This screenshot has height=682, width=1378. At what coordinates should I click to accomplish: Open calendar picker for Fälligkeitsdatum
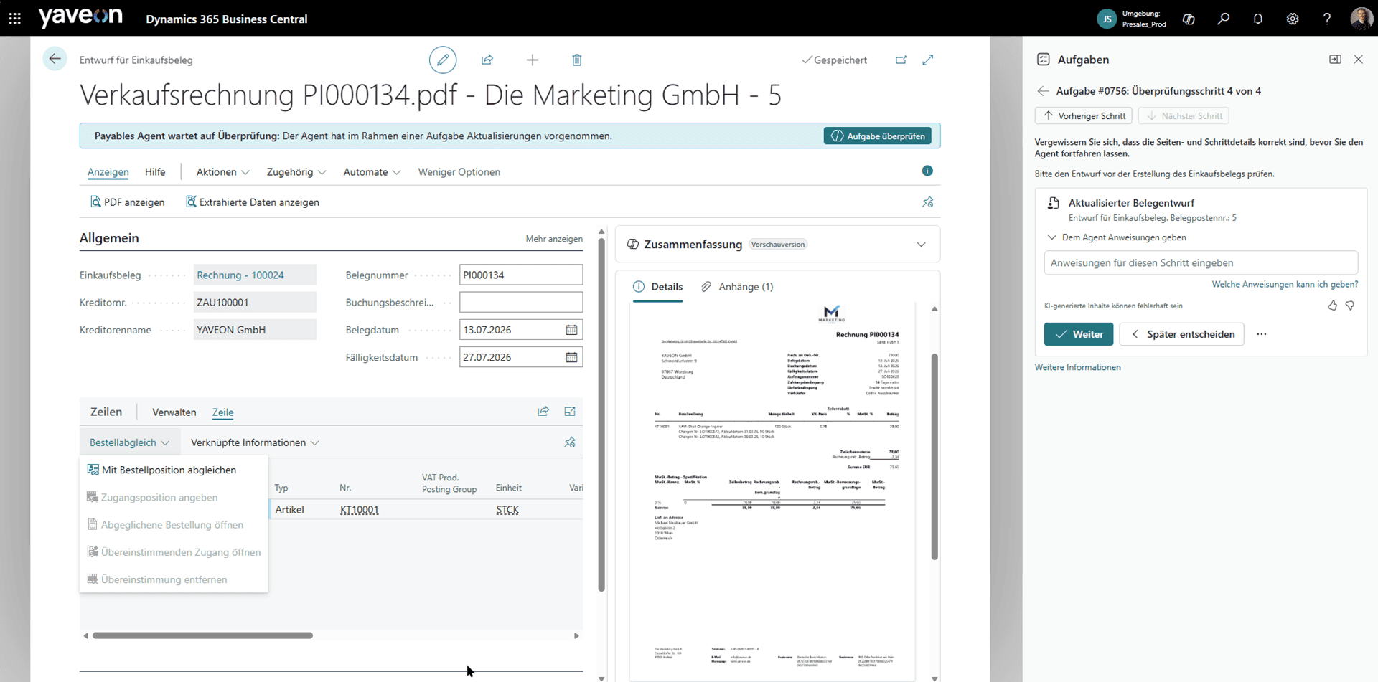click(x=571, y=357)
